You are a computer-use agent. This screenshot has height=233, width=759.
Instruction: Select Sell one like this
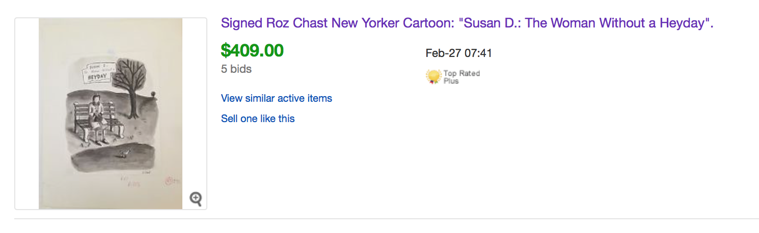[258, 119]
